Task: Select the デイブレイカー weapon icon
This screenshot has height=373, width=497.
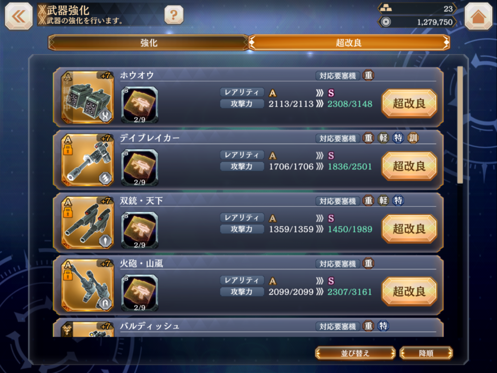Action: click(x=87, y=160)
